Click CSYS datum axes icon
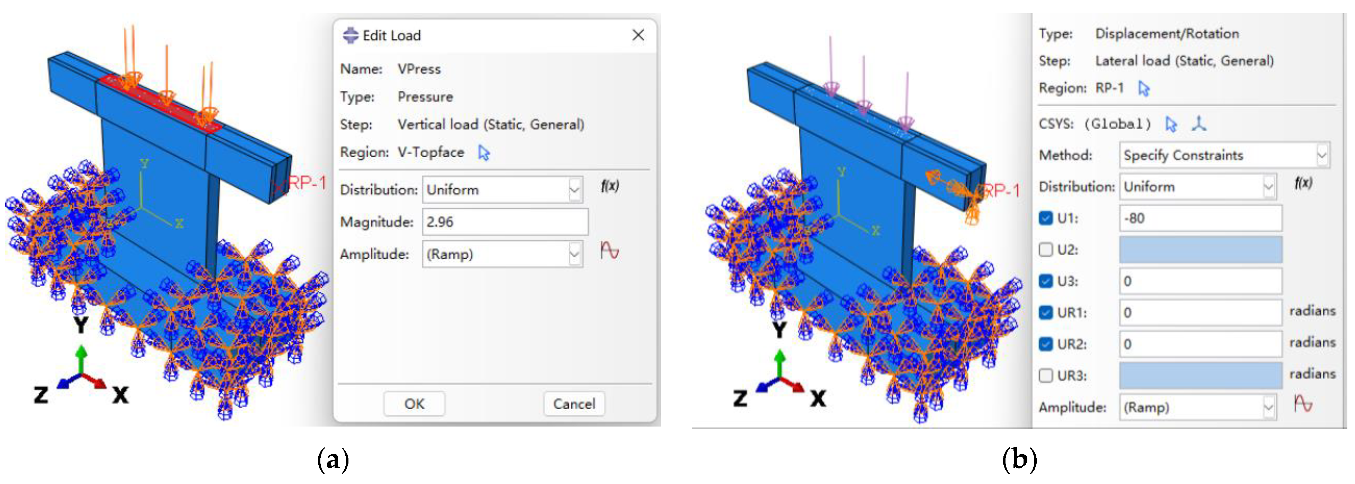 pyautogui.click(x=1199, y=124)
